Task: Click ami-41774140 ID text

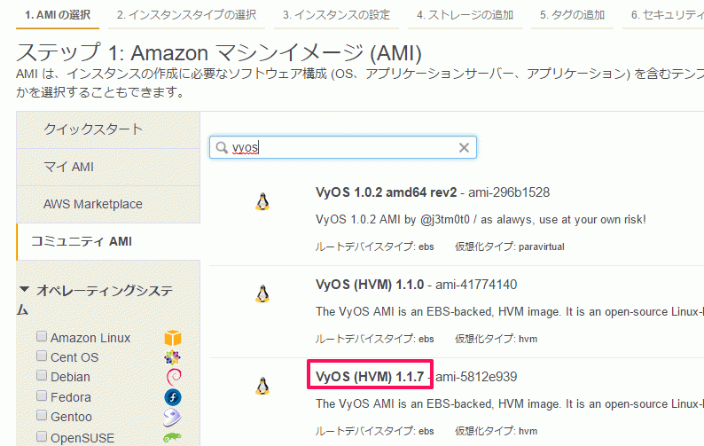Action: pos(476,285)
